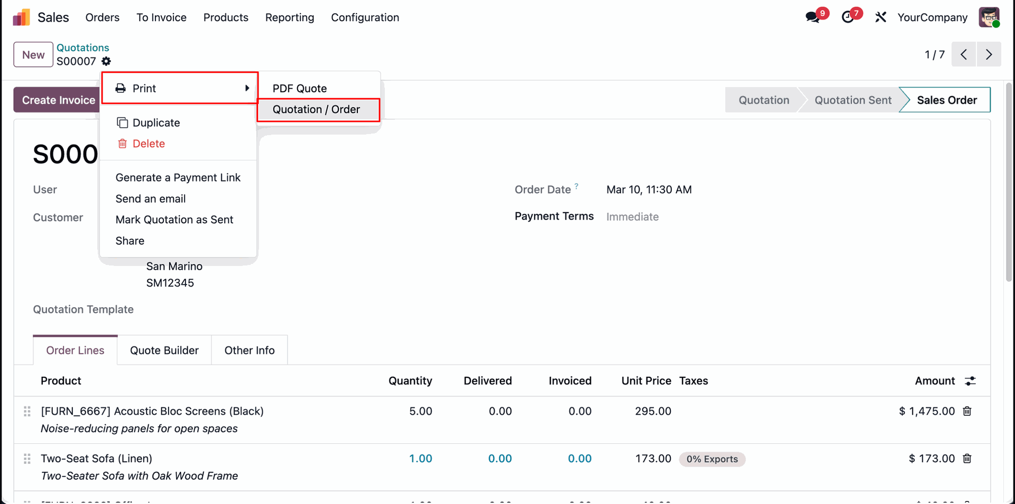Screen dimensions: 1015x504
Task: Open the Orders menu
Action: tap(103, 17)
